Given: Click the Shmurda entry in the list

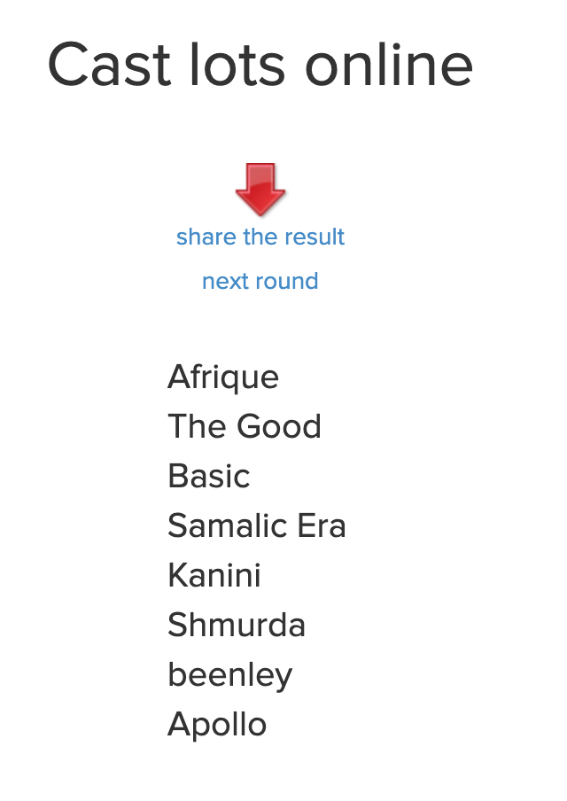Looking at the screenshot, I should pos(237,625).
